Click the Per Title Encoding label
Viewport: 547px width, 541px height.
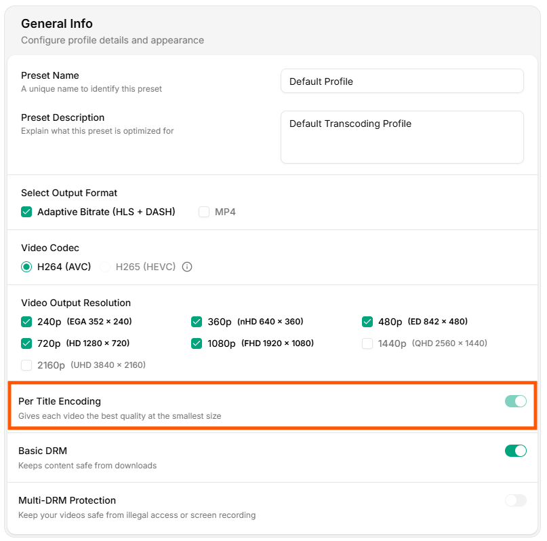(x=60, y=401)
